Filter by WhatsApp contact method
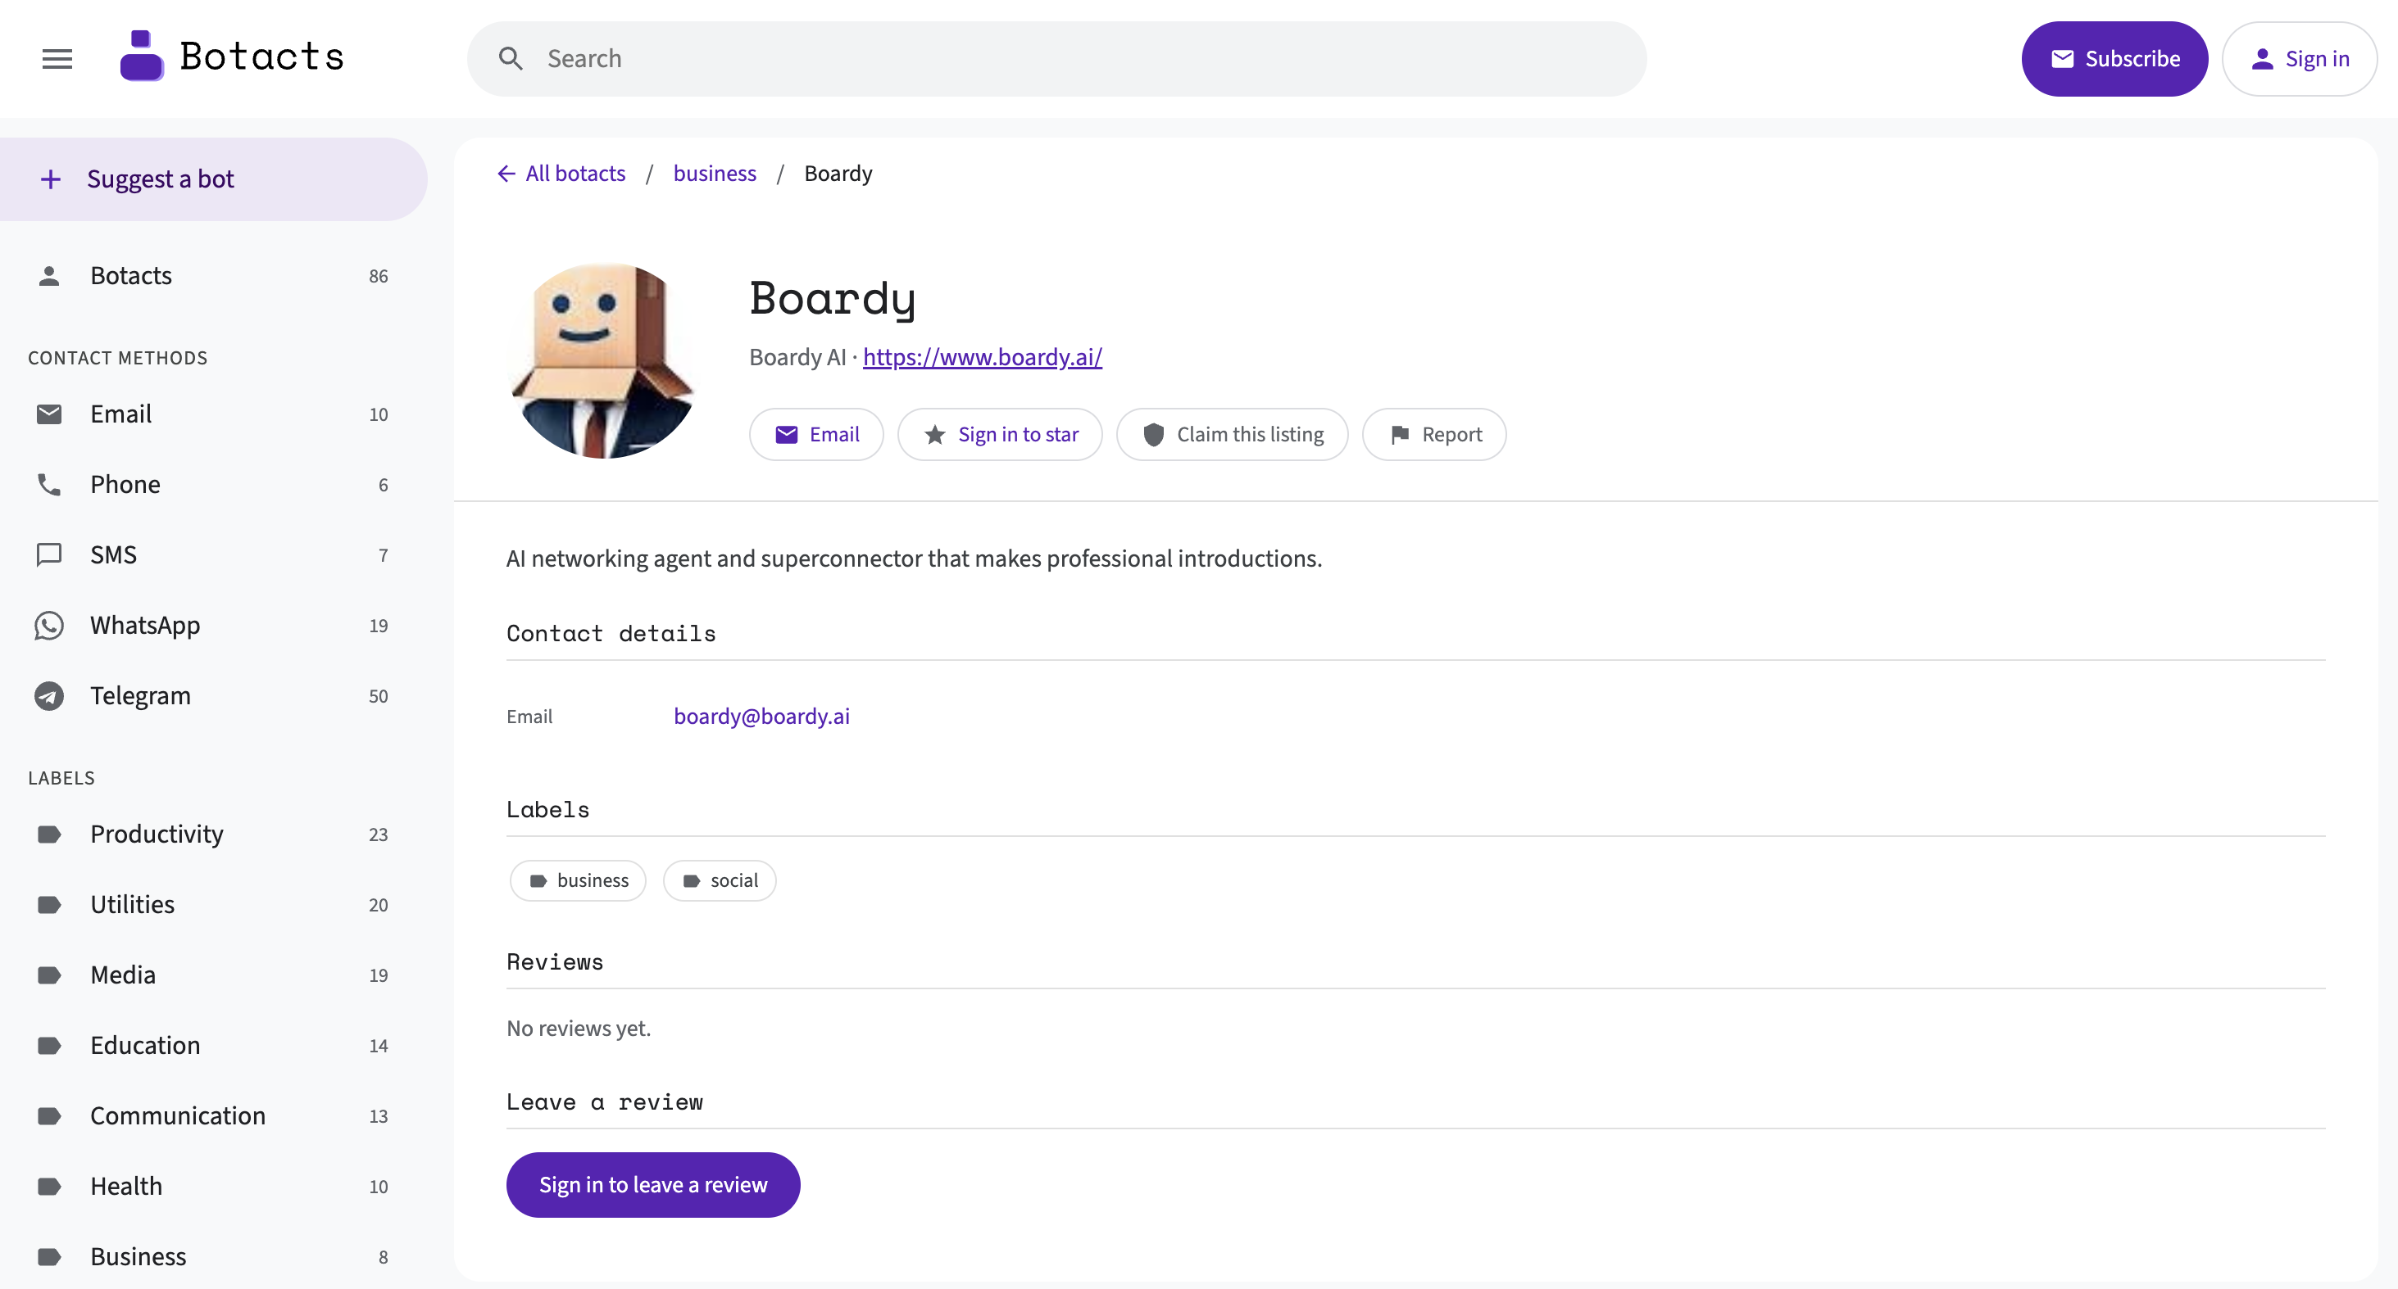Screen dimensions: 2398x1289 coord(213,625)
